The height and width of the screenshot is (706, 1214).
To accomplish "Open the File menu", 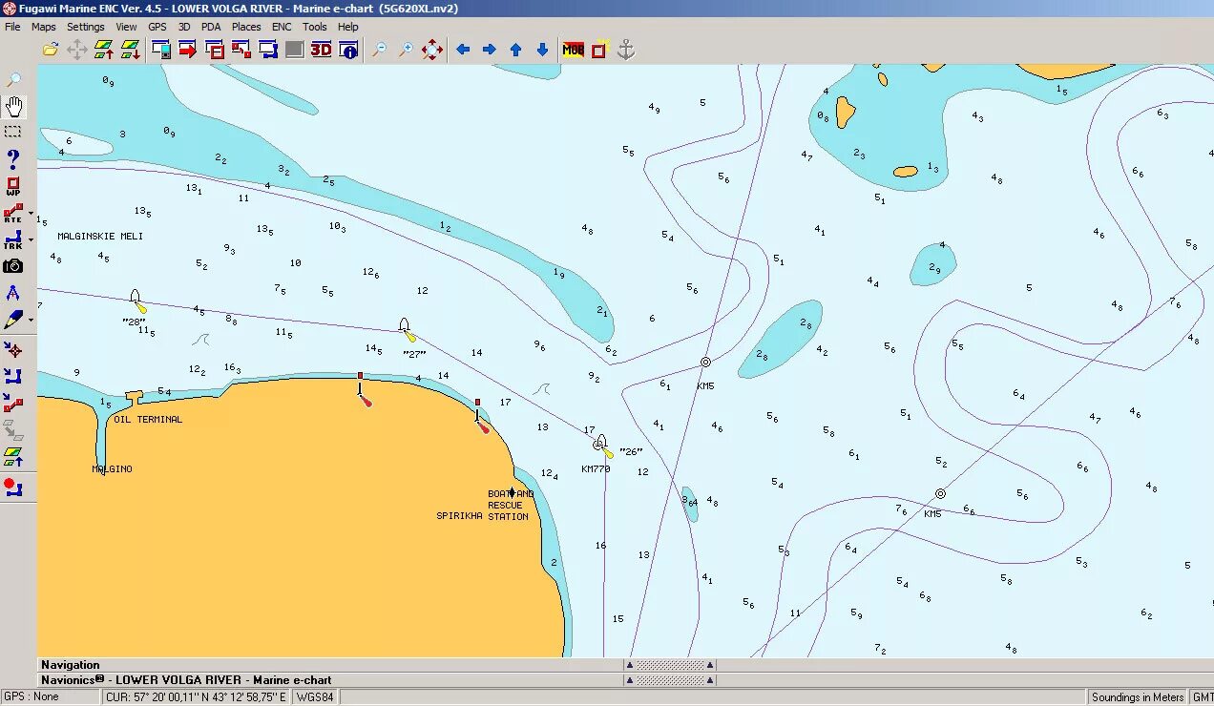I will coord(12,27).
